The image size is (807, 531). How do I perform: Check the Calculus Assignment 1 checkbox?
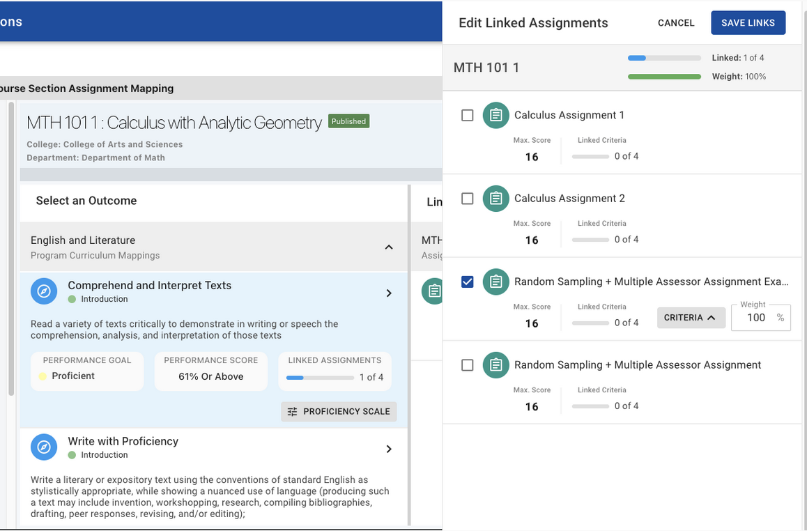[x=468, y=115]
